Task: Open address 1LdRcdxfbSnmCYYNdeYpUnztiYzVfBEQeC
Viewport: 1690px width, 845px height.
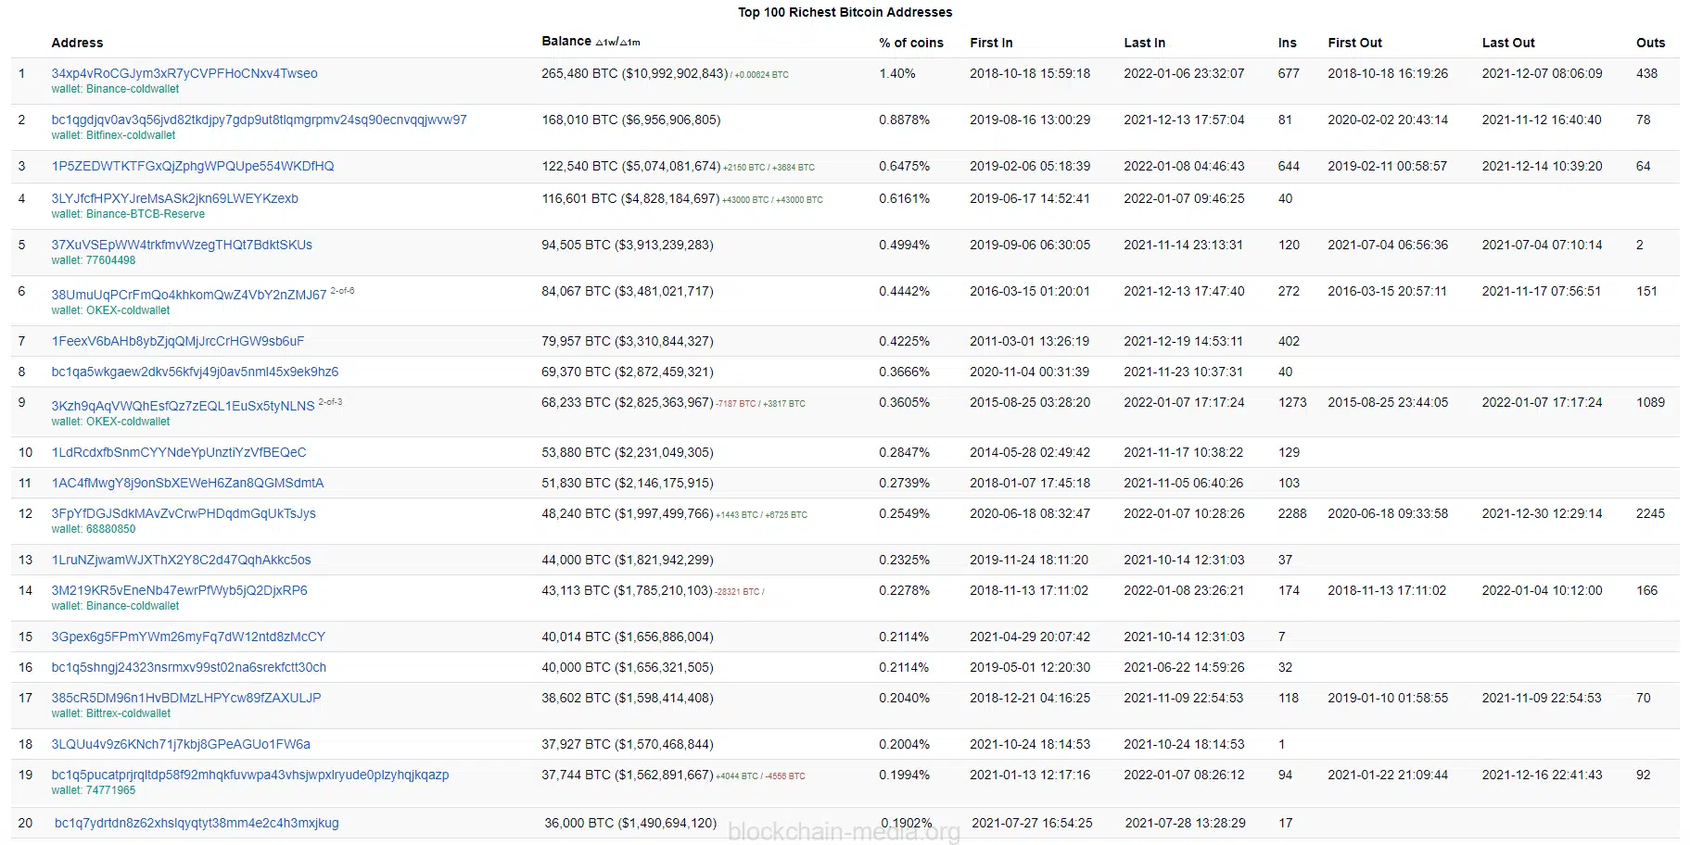Action: [x=179, y=452]
